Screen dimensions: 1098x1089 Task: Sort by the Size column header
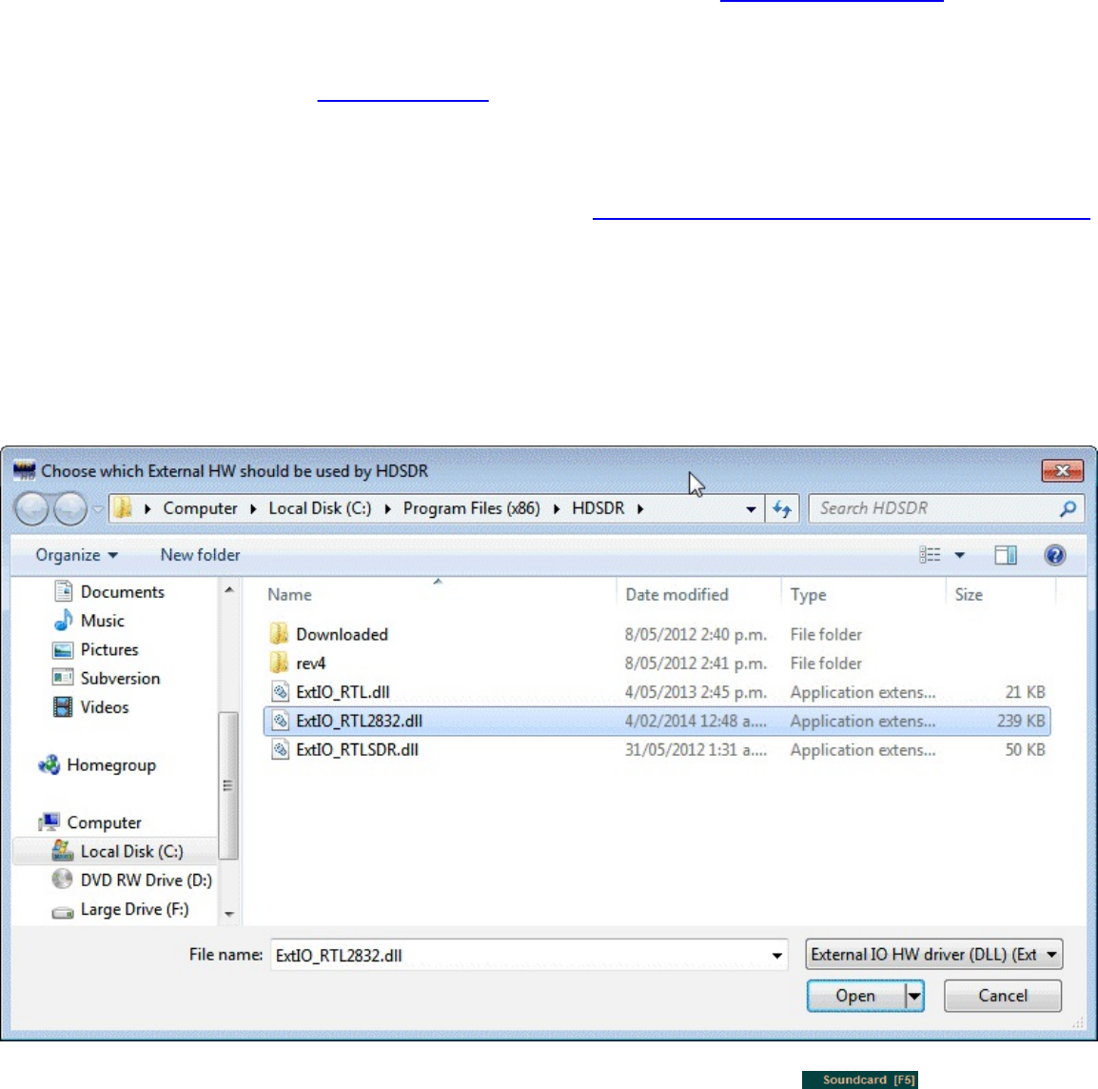tap(969, 595)
